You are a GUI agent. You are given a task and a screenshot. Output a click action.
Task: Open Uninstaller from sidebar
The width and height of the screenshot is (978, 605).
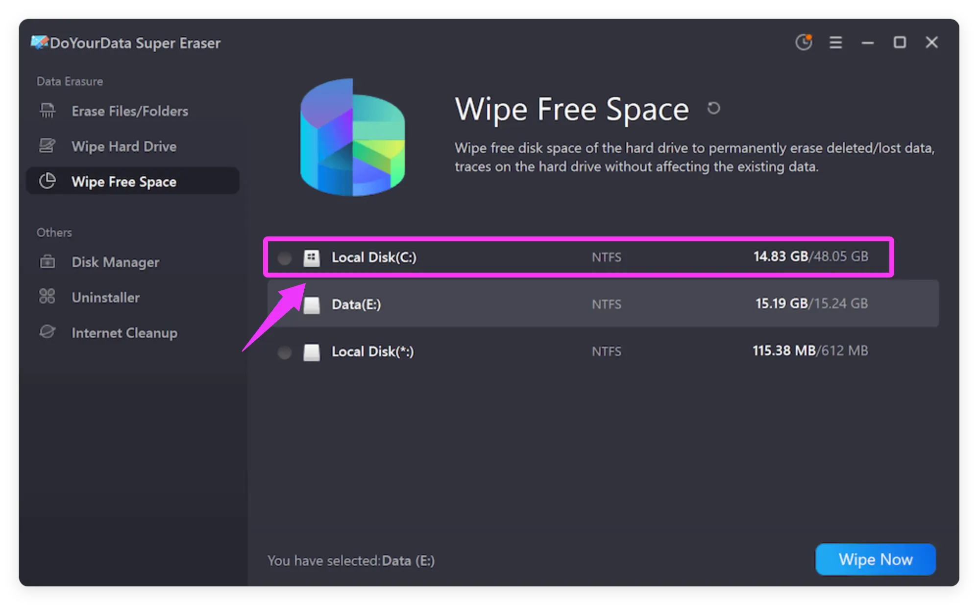tap(132, 297)
